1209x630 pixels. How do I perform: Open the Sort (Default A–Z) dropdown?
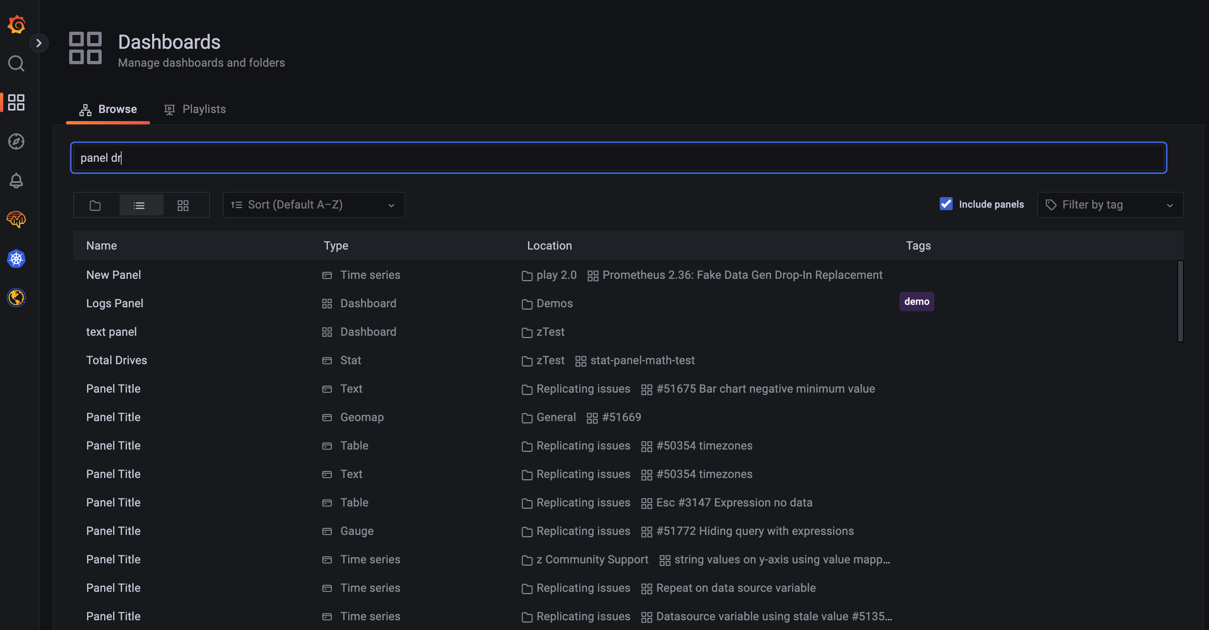point(314,205)
